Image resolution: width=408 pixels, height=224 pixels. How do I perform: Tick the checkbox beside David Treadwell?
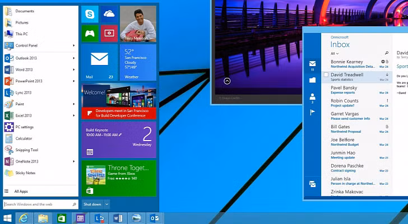coord(326,75)
